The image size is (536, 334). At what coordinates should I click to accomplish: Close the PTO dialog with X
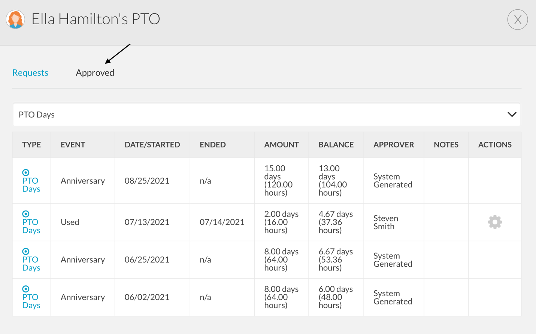click(517, 19)
